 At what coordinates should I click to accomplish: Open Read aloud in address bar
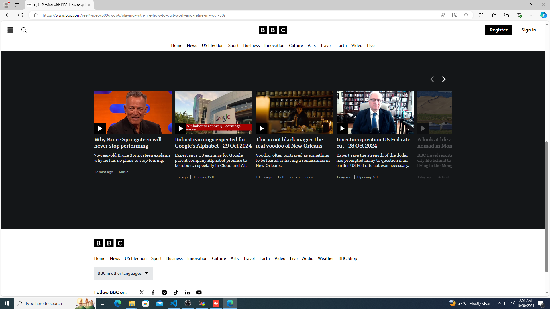coord(443,15)
